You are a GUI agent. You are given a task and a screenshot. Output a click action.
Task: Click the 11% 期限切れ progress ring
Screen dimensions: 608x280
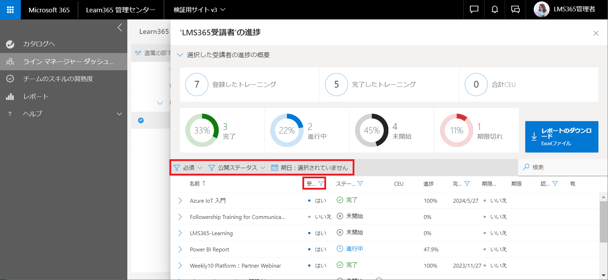(x=457, y=130)
